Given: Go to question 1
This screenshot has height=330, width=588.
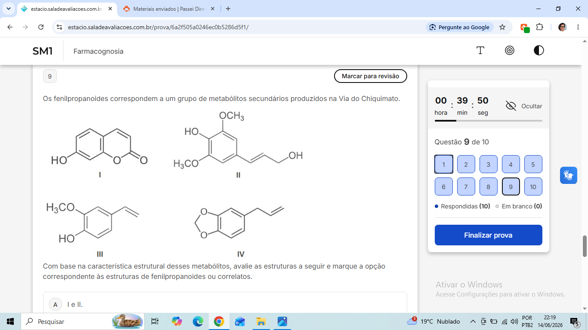Looking at the screenshot, I should 444,164.
